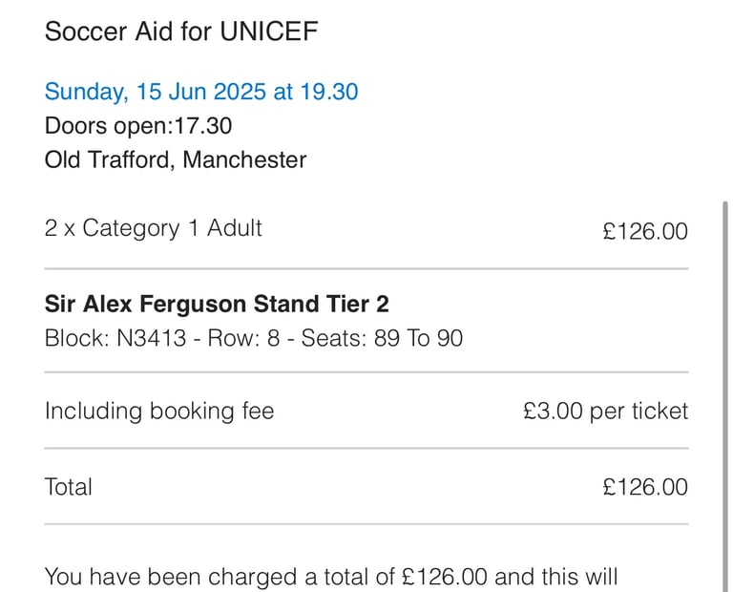Click the £126.00 ticket price amount
Screen dimensions: 733x592
coord(645,231)
